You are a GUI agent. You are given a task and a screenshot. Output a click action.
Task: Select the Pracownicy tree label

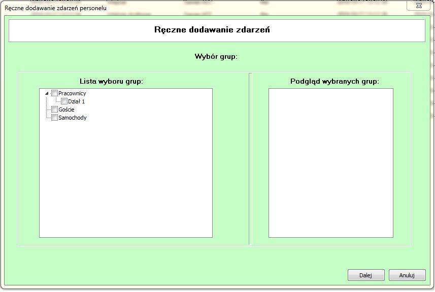click(72, 93)
